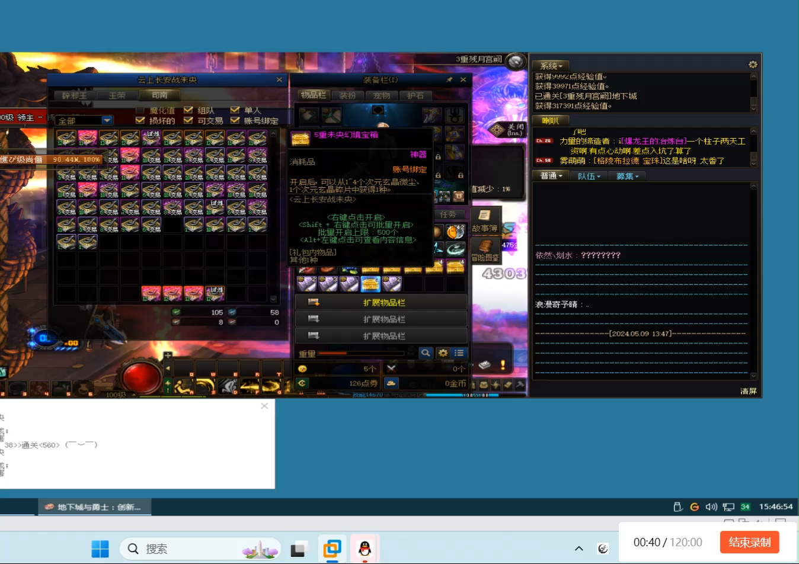Click the red HP orb
The height and width of the screenshot is (564, 799).
[x=142, y=377]
